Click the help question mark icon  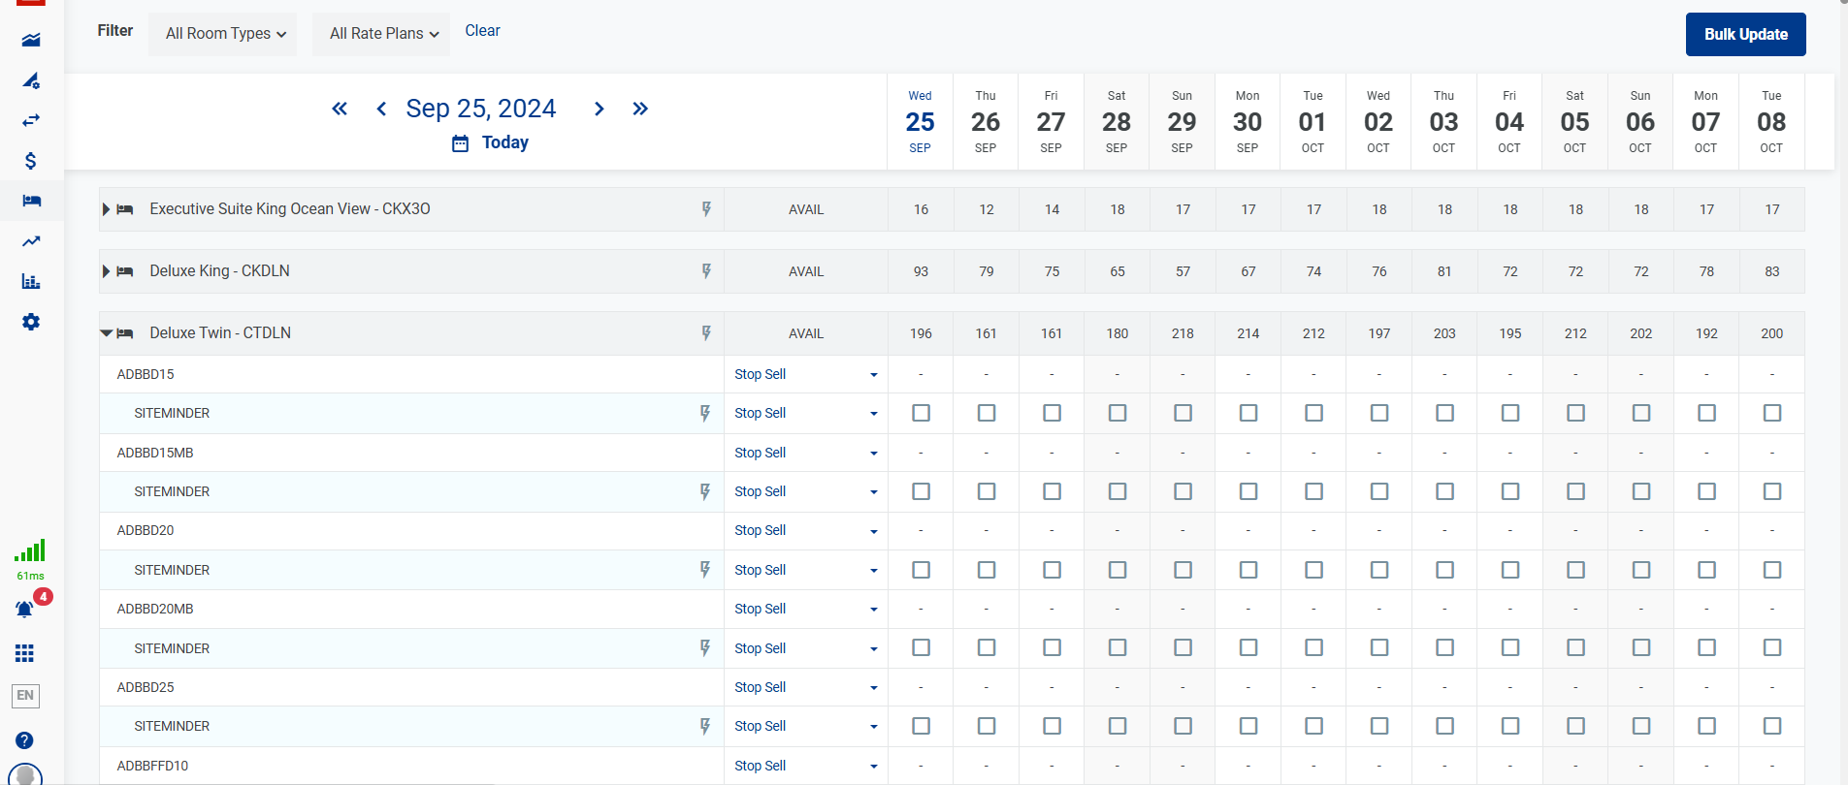tap(25, 740)
